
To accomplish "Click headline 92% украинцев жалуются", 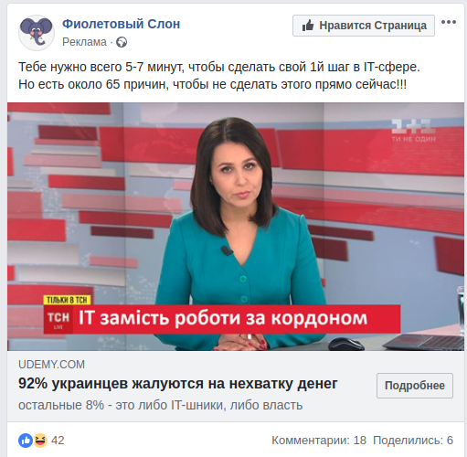I will click(x=178, y=384).
